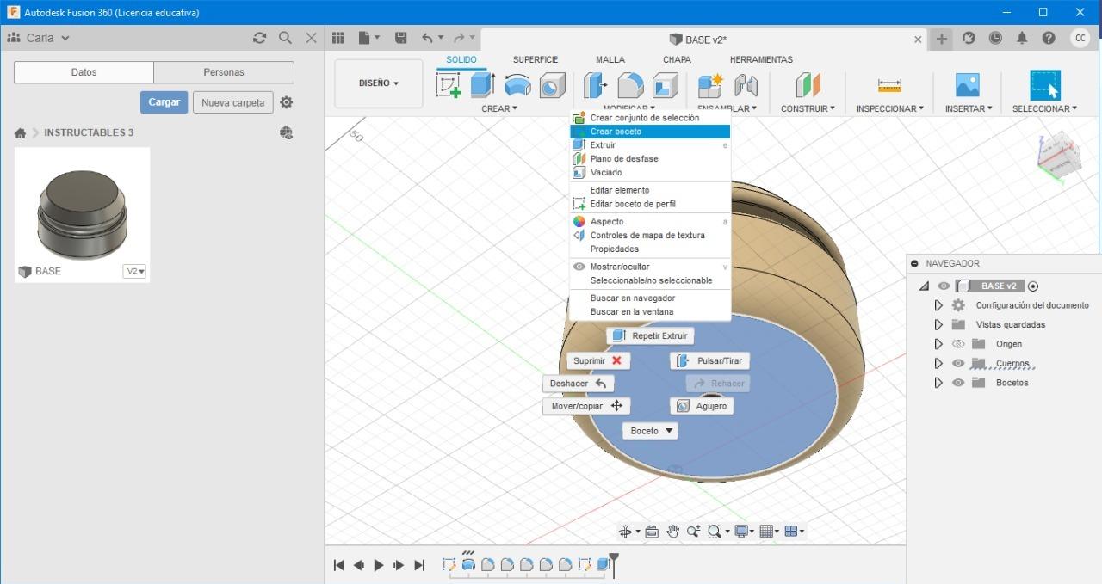1102x584 pixels.
Task: Switch to the MALLA tab
Action: (x=610, y=59)
